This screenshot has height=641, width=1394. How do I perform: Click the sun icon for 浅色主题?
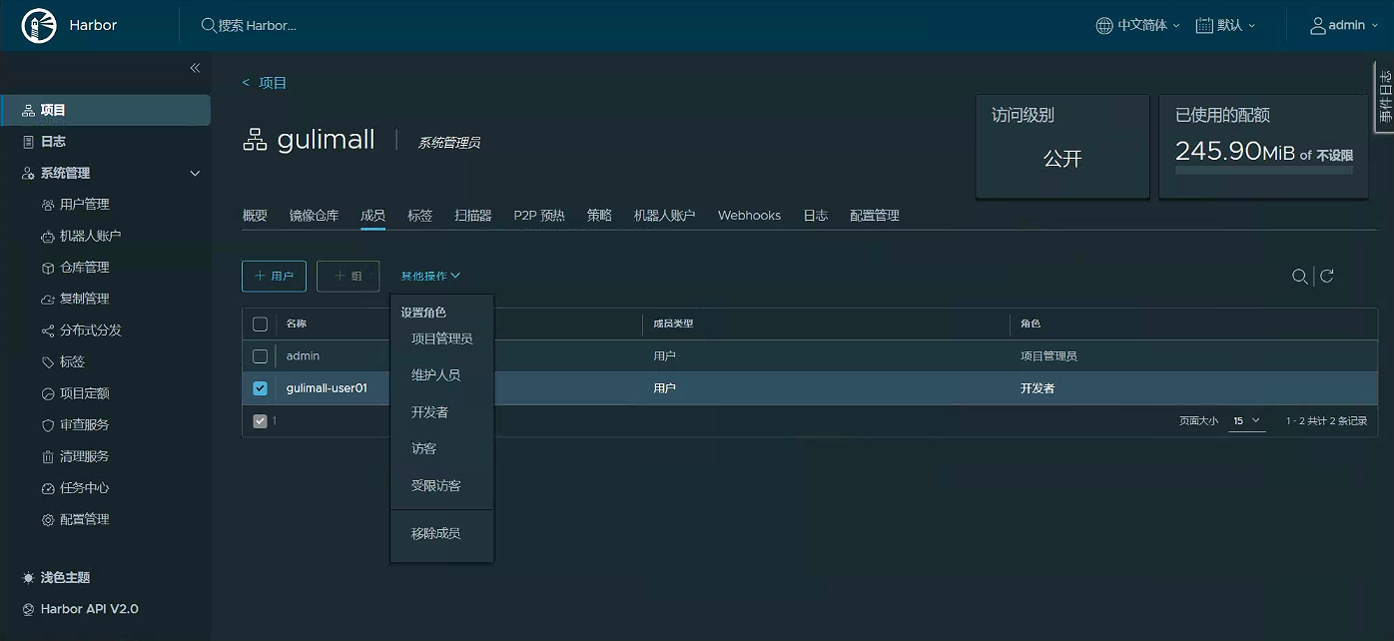(28, 578)
